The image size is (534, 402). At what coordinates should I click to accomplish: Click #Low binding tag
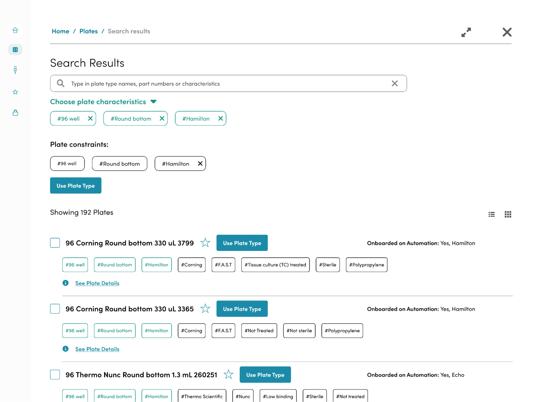pos(278,396)
